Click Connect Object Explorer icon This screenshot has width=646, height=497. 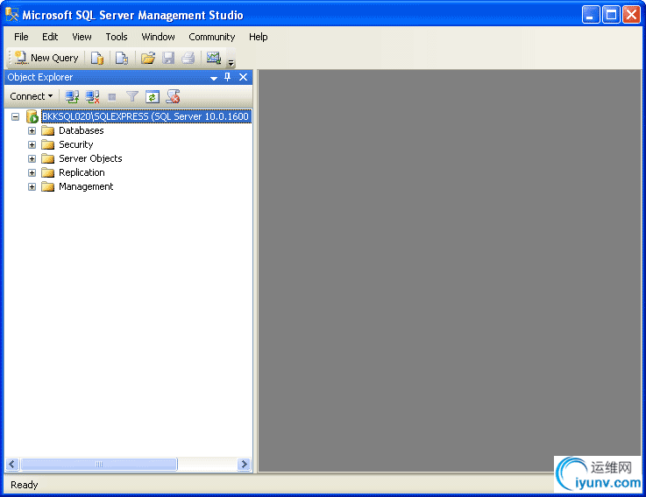click(72, 96)
